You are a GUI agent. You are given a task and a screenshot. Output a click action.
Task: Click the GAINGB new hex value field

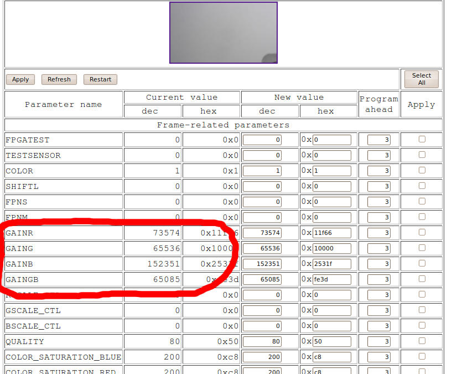point(331,280)
